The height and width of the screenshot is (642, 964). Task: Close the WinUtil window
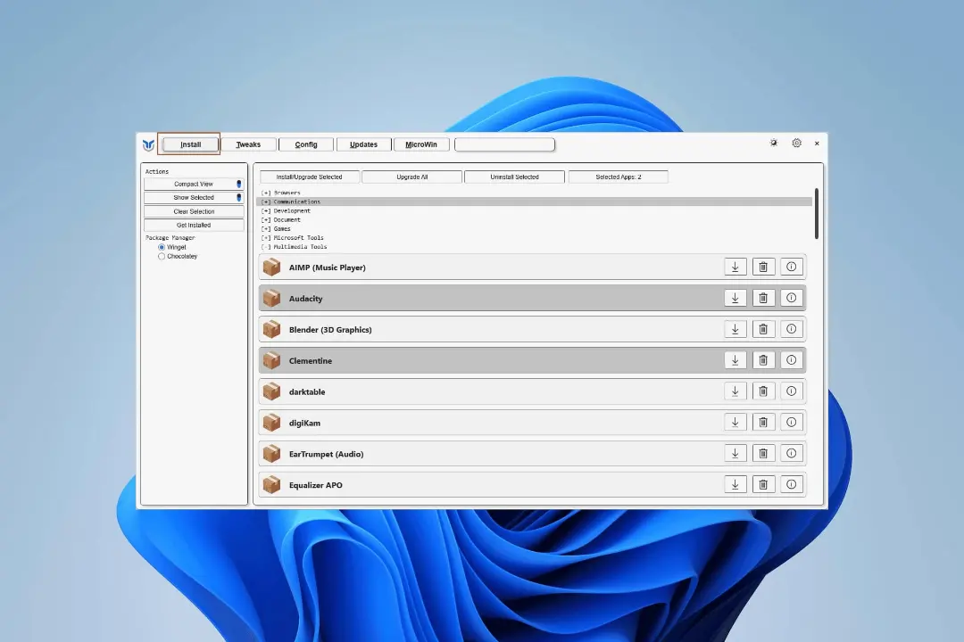click(817, 144)
